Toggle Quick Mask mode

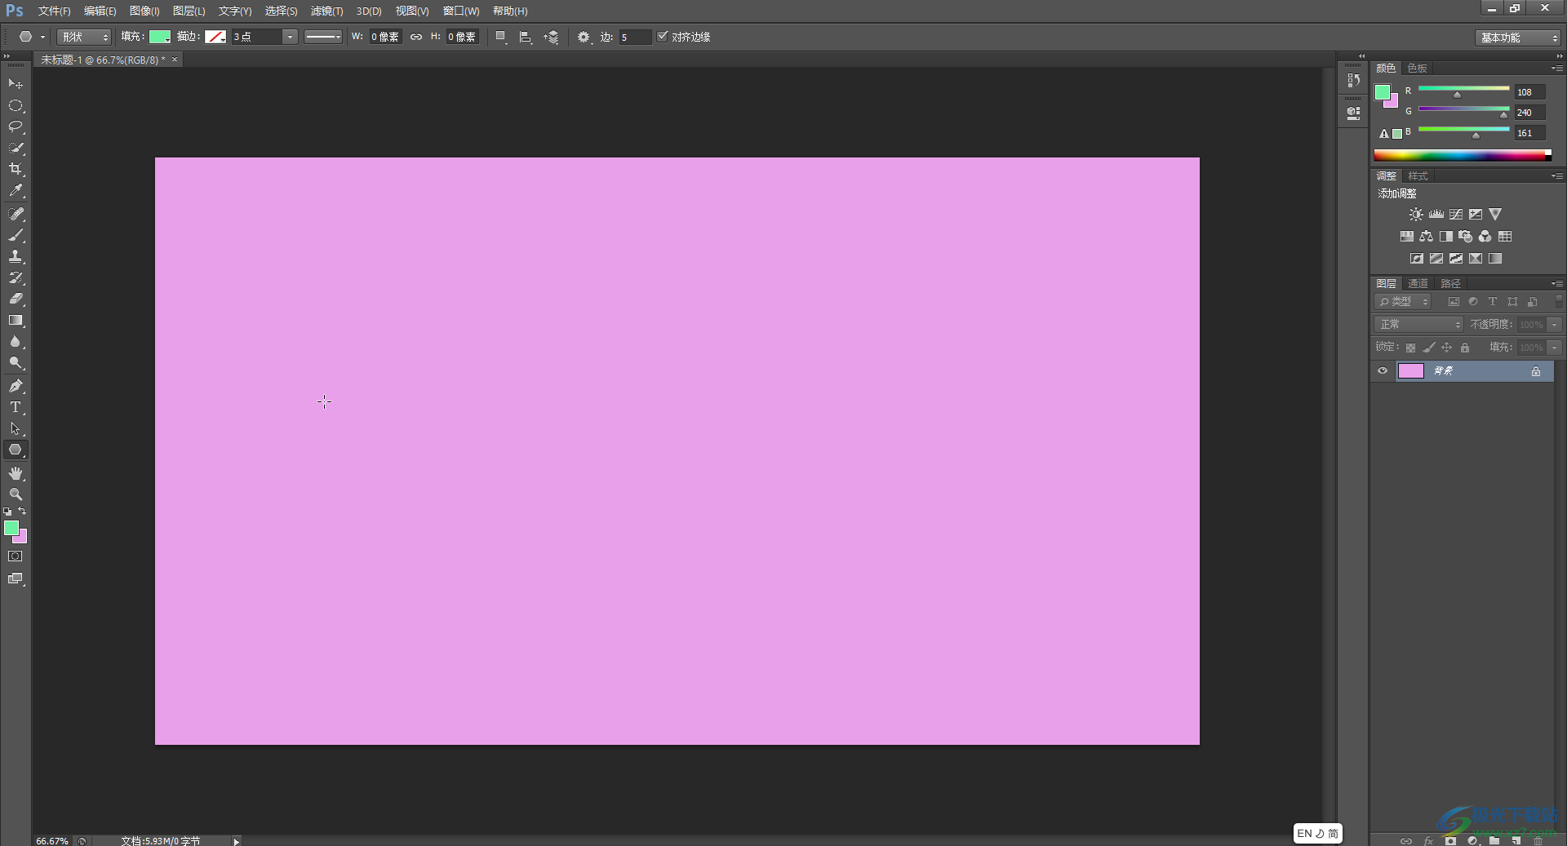click(16, 556)
